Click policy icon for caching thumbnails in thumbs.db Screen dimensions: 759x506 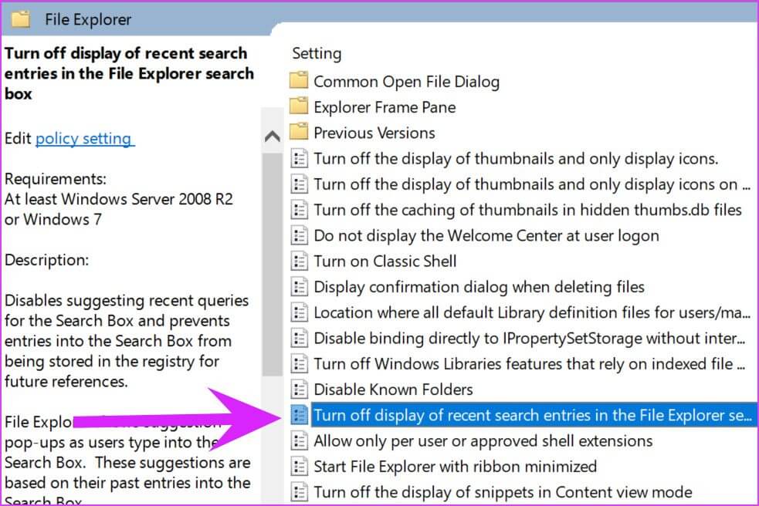click(299, 210)
